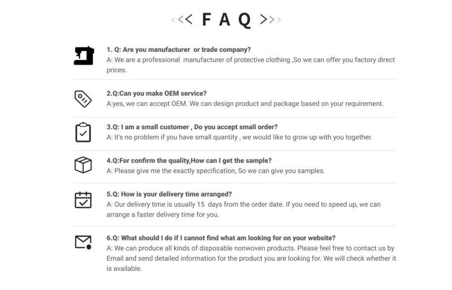Click the answer about accepting OEM
Screen dimensions: 452x290
pos(245,104)
